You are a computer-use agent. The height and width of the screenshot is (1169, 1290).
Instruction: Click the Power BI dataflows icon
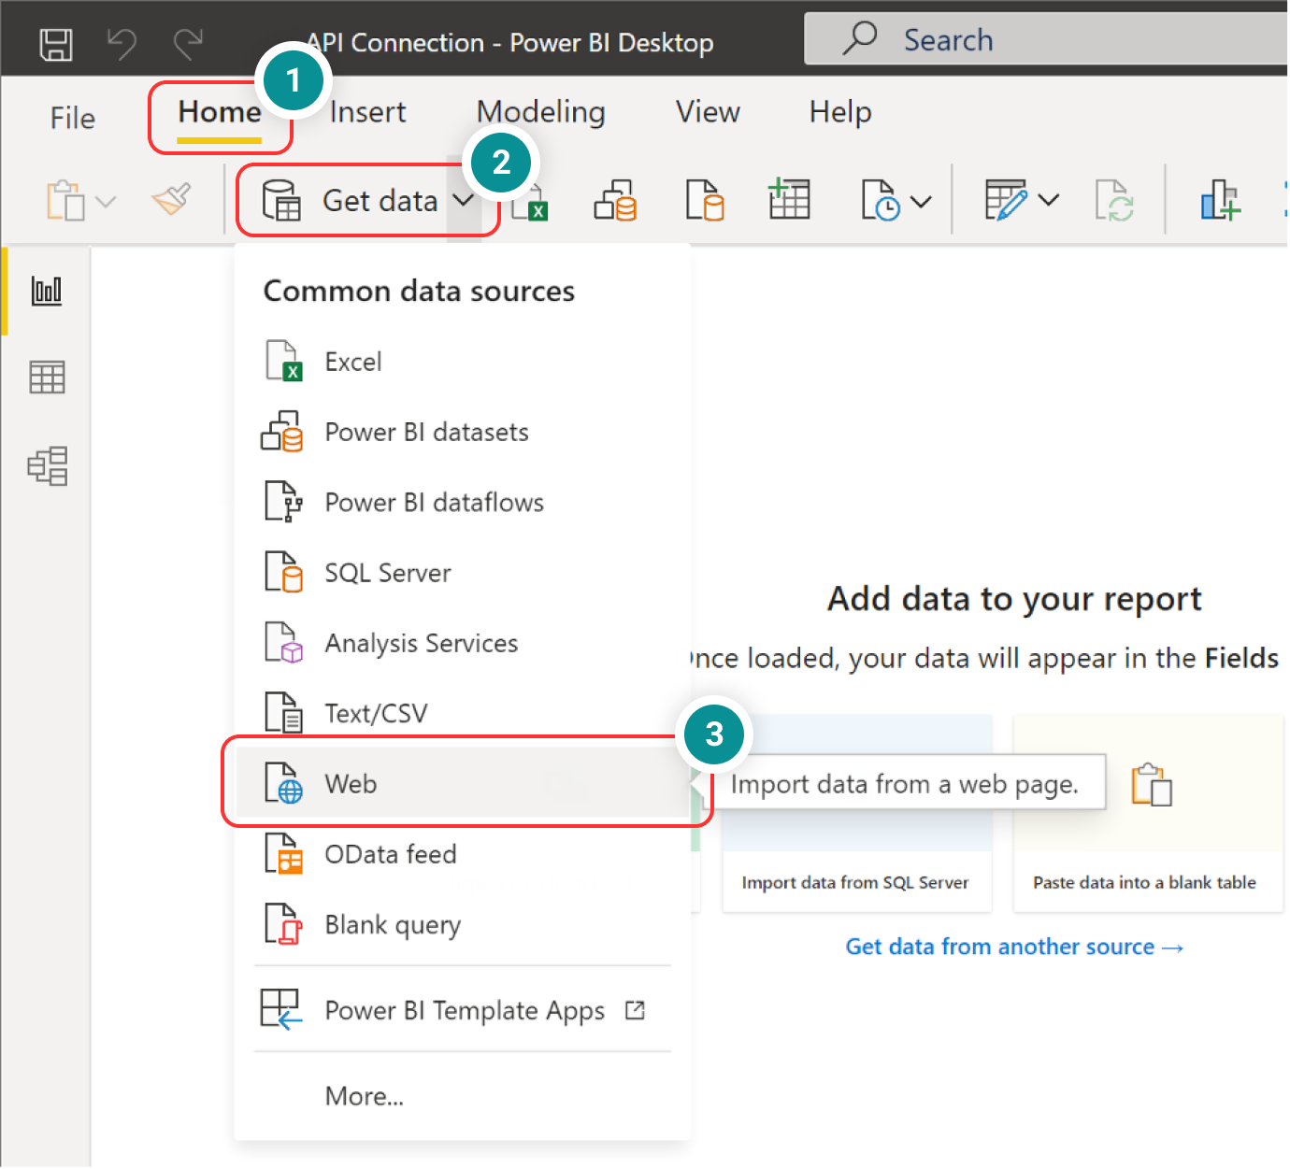(x=283, y=501)
